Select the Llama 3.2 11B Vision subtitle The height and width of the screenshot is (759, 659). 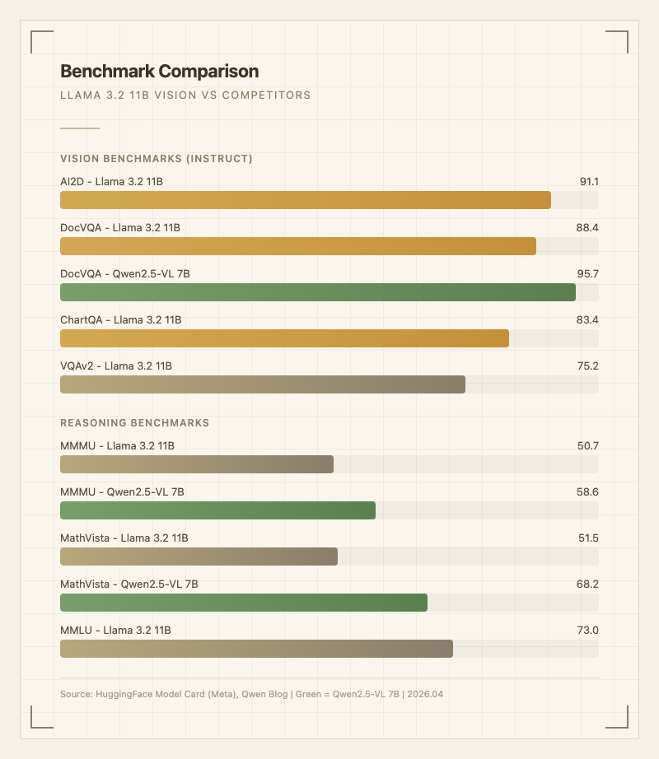click(185, 95)
